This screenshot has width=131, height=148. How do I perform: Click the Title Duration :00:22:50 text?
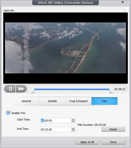91,125
